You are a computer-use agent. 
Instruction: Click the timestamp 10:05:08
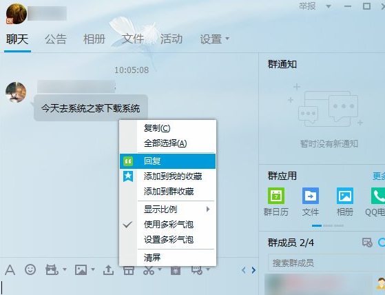pyautogui.click(x=132, y=70)
